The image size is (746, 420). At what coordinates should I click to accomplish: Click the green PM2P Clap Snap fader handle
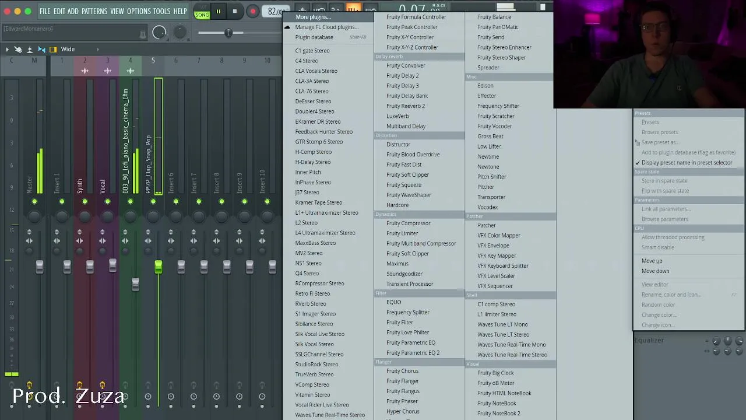click(x=158, y=267)
